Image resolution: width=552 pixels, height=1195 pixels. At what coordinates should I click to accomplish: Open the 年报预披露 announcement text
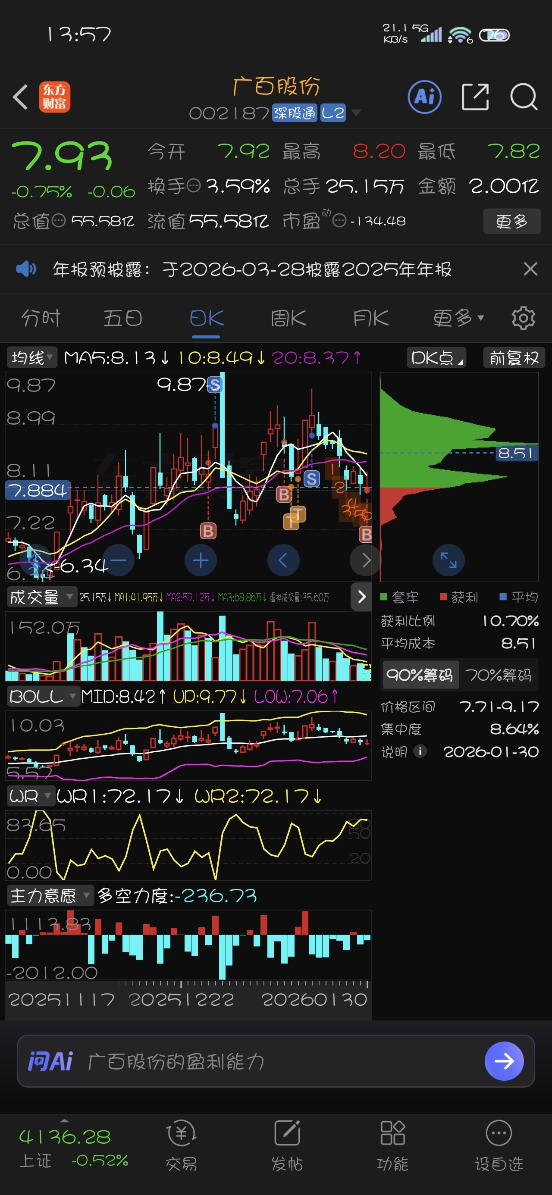tap(252, 269)
